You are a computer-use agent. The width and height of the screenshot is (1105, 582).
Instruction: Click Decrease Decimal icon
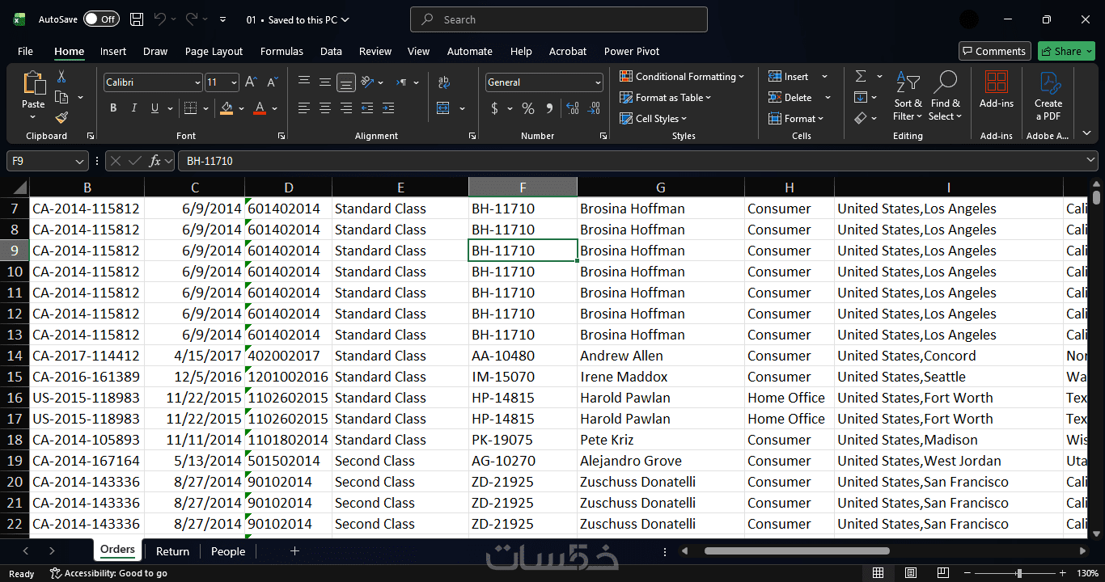pyautogui.click(x=595, y=108)
